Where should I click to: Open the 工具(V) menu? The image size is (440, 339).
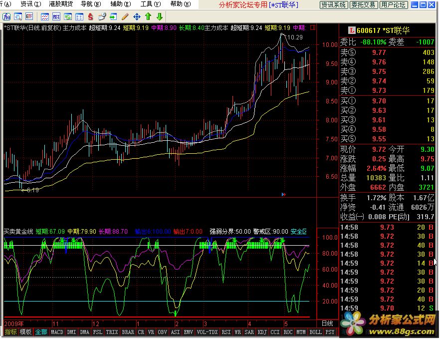coord(151,4)
